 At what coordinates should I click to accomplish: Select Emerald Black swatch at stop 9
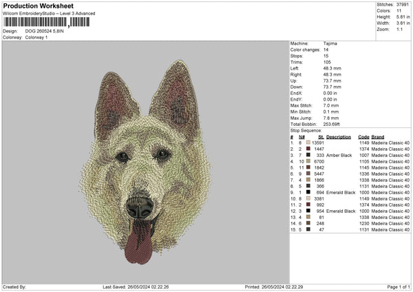tap(308, 192)
